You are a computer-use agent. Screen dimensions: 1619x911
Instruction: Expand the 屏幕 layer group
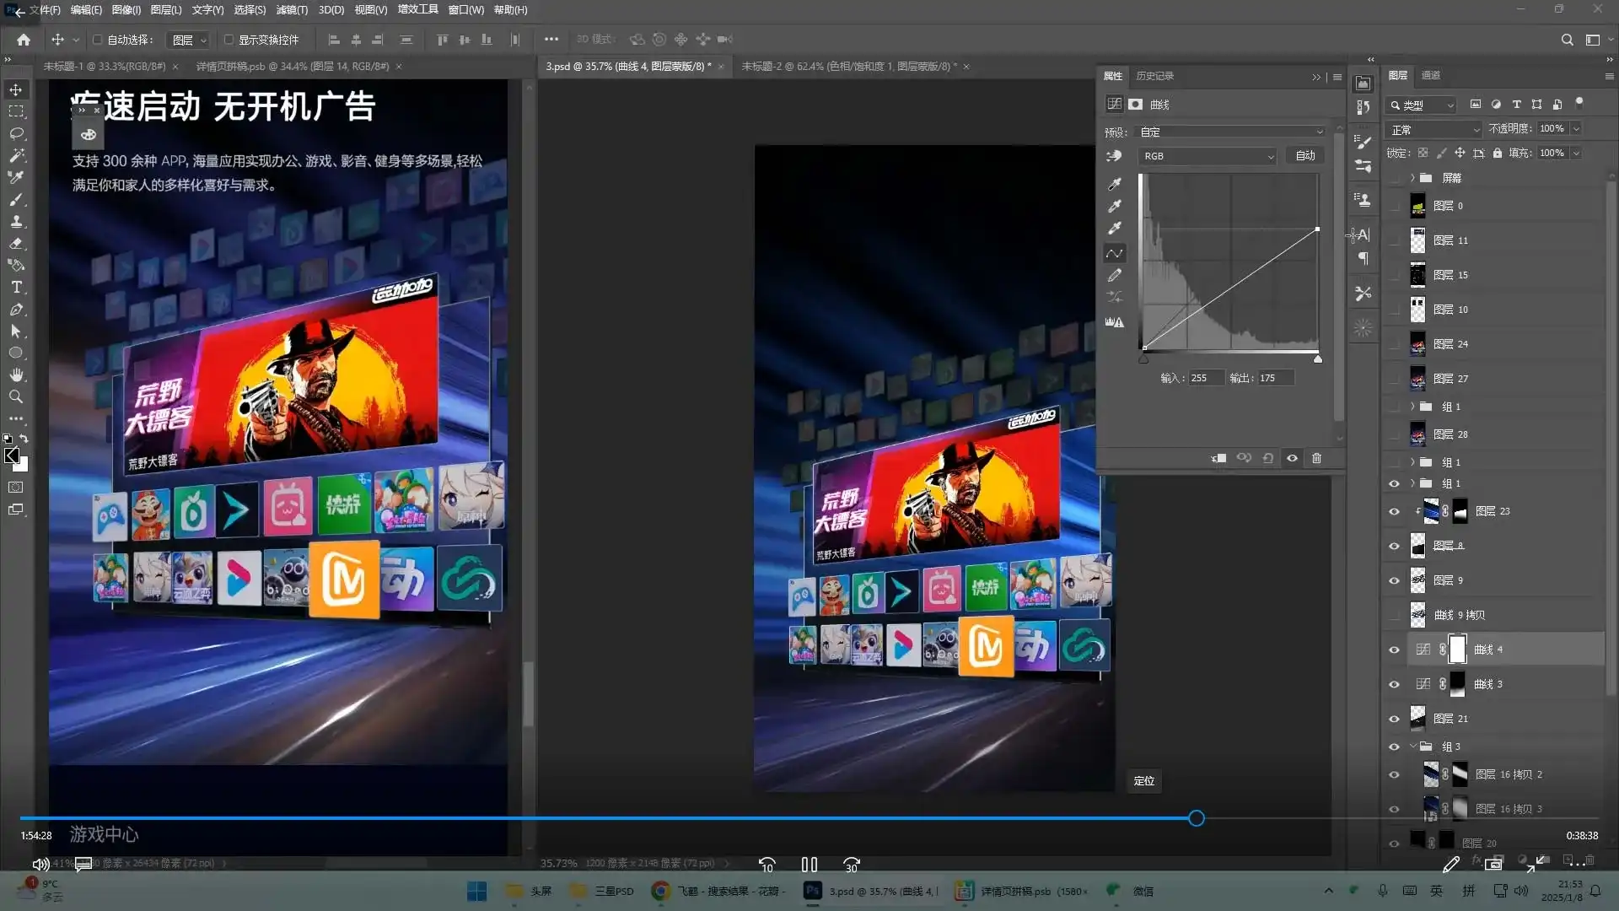1412,178
